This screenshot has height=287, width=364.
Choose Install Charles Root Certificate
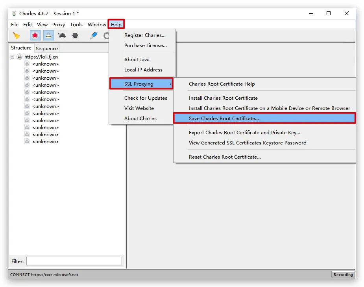coord(223,98)
